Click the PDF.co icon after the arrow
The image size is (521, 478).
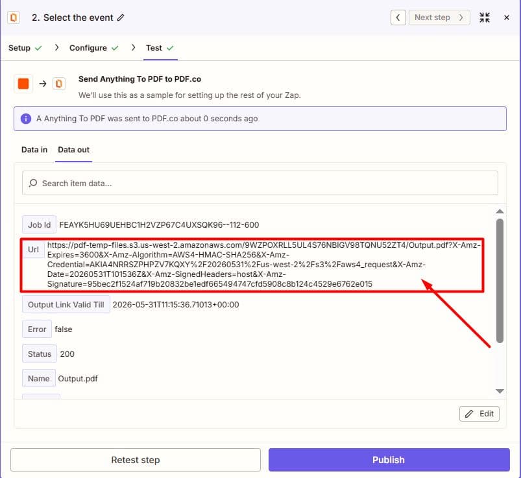pos(59,84)
